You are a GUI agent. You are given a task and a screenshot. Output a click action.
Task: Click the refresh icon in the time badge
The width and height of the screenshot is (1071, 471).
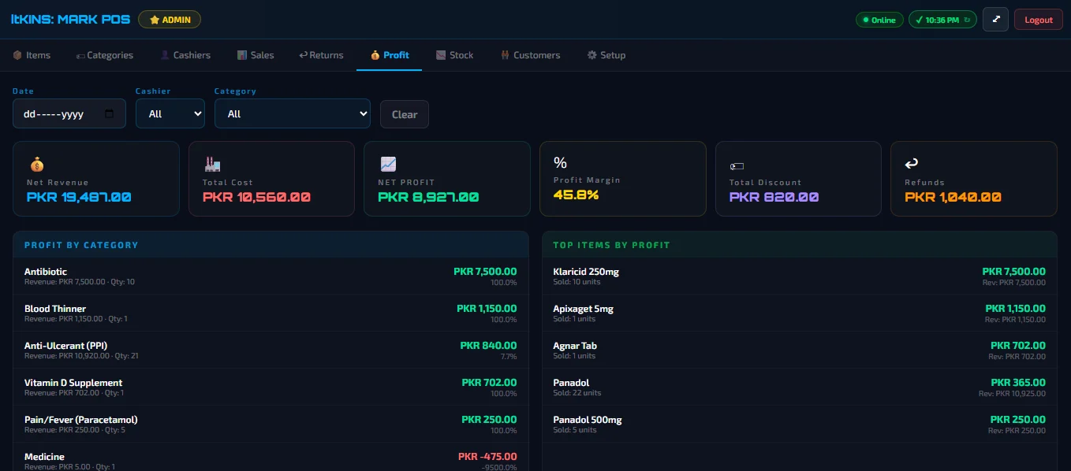967,19
